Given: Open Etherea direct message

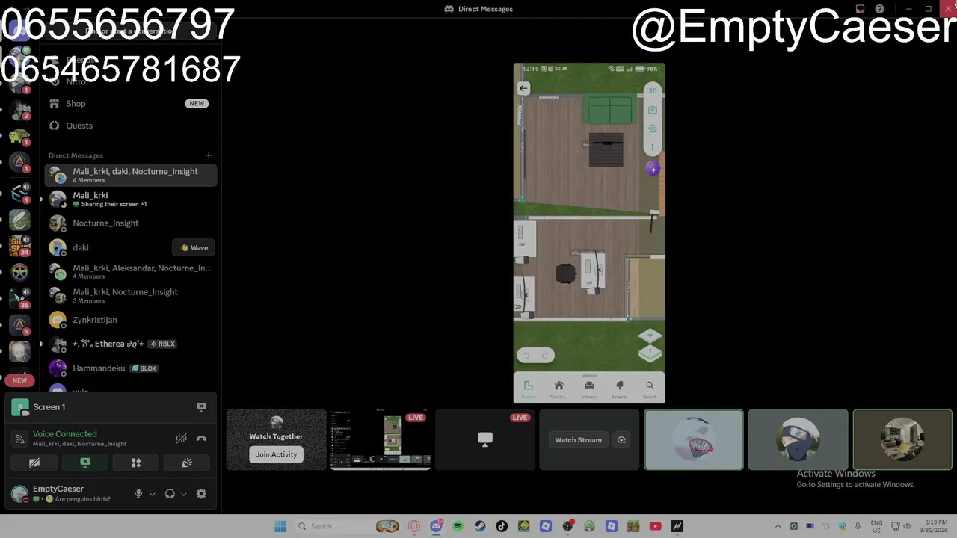Looking at the screenshot, I should (131, 344).
